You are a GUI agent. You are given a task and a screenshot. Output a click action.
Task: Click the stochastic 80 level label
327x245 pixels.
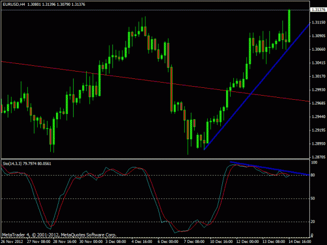pos(313,176)
